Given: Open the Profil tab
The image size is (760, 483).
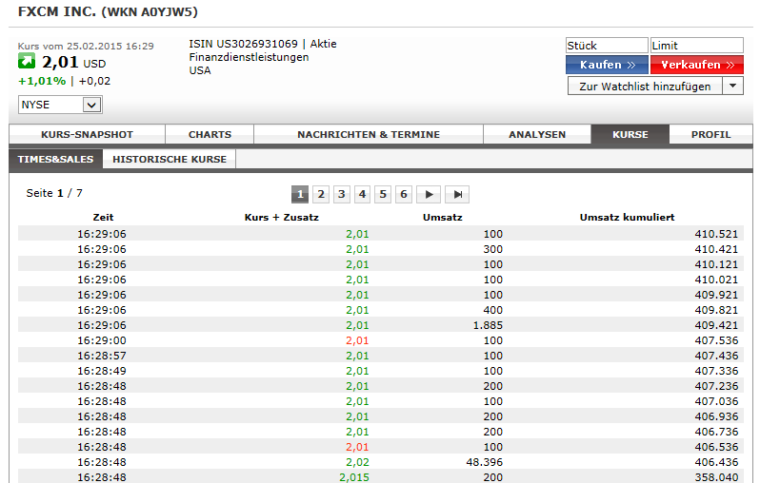Looking at the screenshot, I should [x=711, y=135].
